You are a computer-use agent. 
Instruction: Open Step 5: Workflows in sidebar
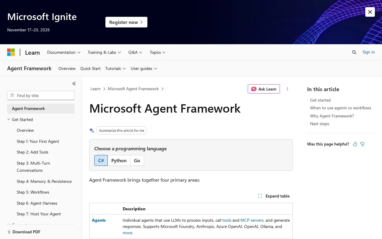33,192
